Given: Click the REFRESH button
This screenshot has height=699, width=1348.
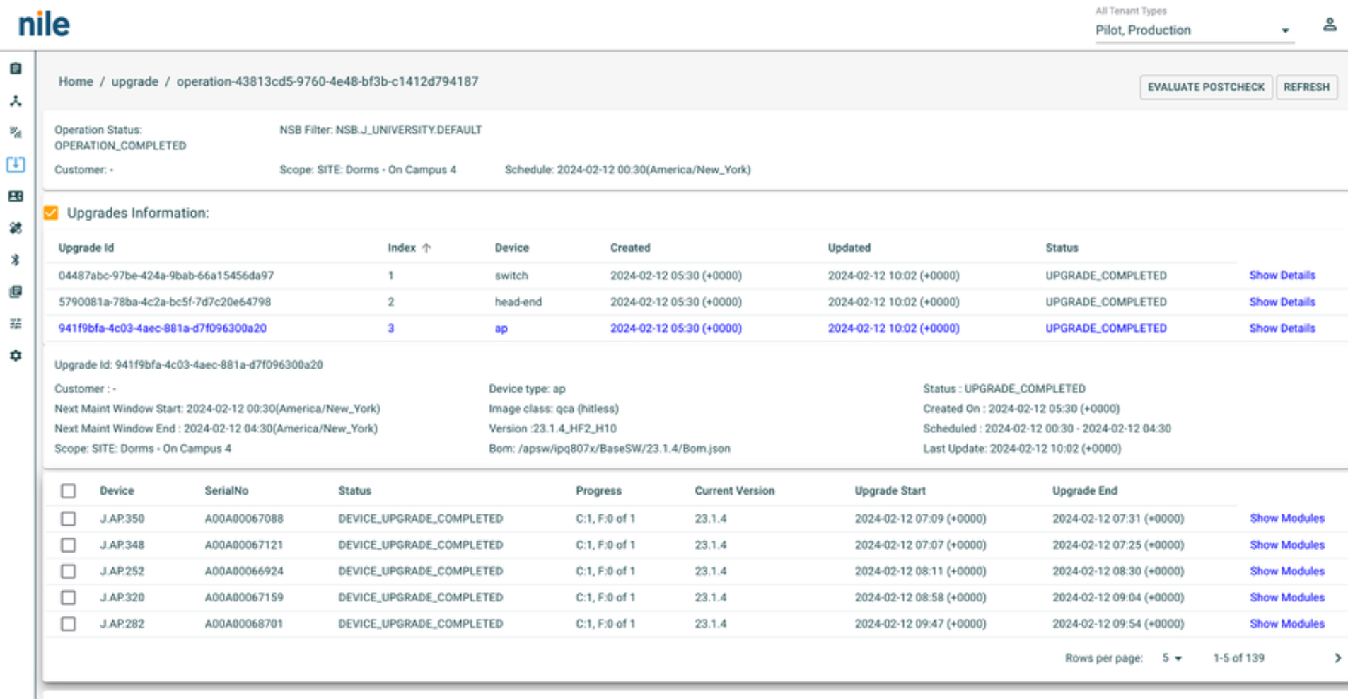Looking at the screenshot, I should click(1306, 87).
